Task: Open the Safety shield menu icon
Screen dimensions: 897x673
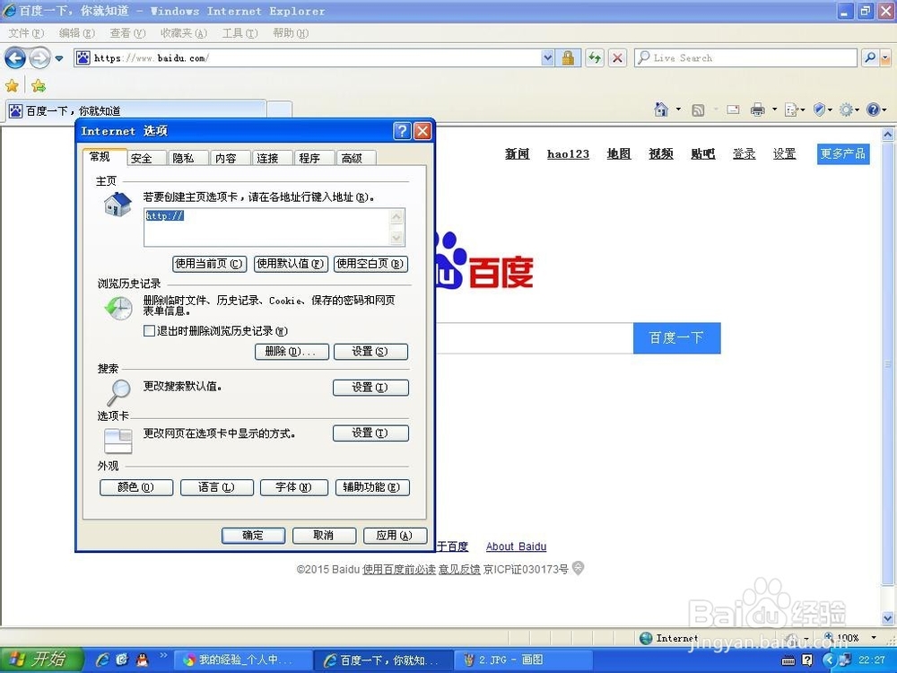Action: coord(823,109)
